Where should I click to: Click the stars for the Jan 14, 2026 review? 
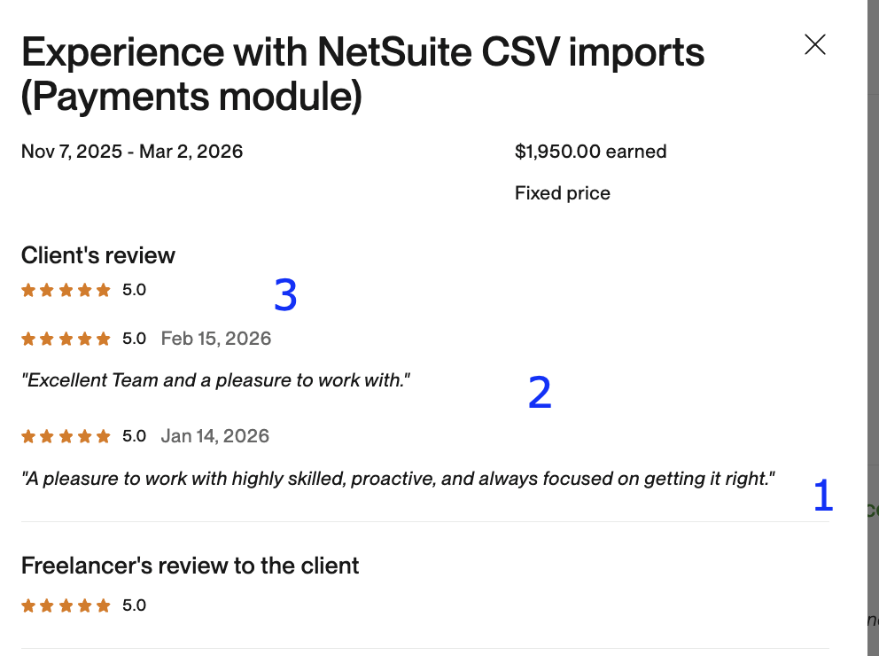[x=66, y=436]
